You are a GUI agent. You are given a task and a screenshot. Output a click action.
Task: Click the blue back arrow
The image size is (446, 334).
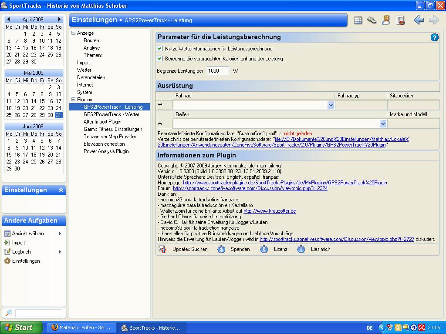pos(419,20)
